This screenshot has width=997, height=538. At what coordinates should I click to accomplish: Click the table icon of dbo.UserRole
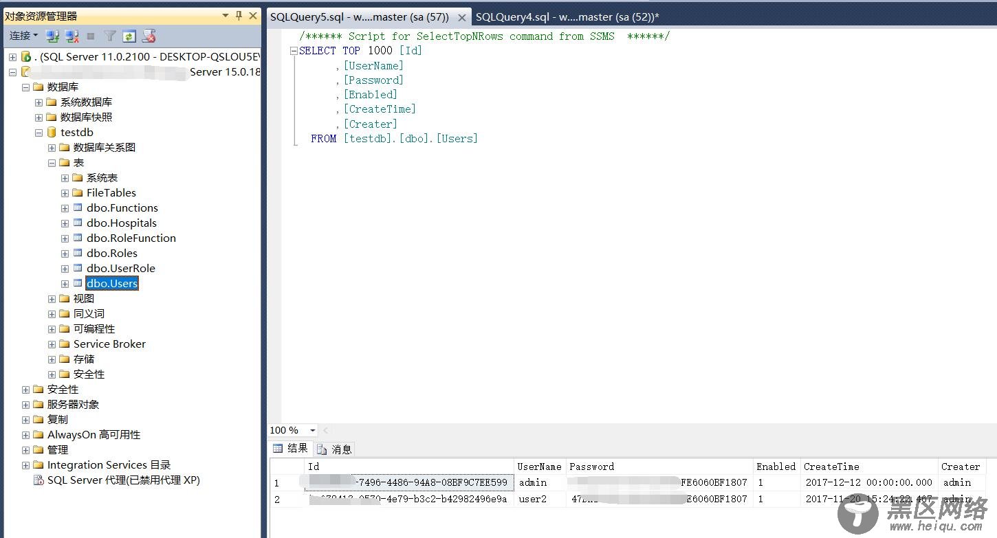point(78,268)
